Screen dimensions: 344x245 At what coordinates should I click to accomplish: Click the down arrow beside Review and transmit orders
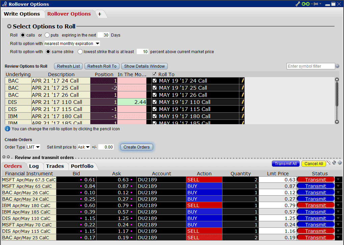8,157
